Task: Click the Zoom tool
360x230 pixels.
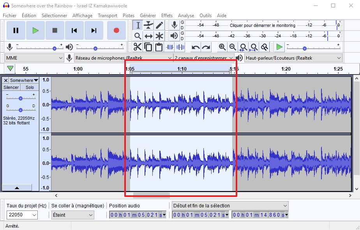Action: click(x=138, y=36)
